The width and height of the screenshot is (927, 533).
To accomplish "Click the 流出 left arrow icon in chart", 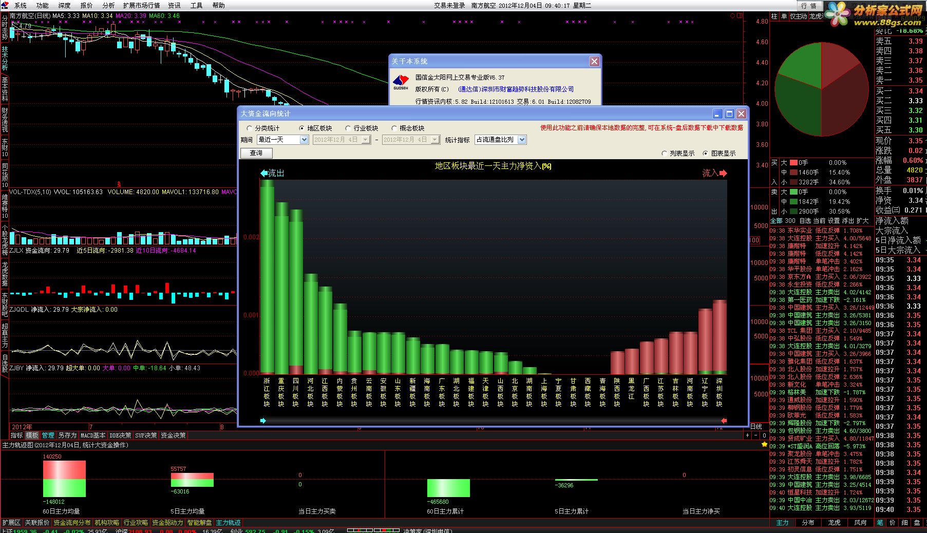I will (x=264, y=173).
